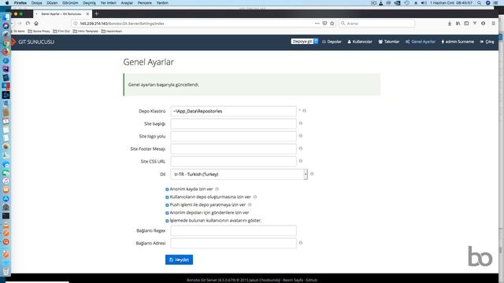The image size is (504, 283).
Task: Open the Geçmiş menu
Action: coord(89,3)
